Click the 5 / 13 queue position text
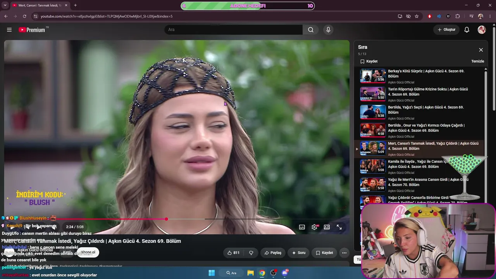496x279 pixels. point(362,54)
